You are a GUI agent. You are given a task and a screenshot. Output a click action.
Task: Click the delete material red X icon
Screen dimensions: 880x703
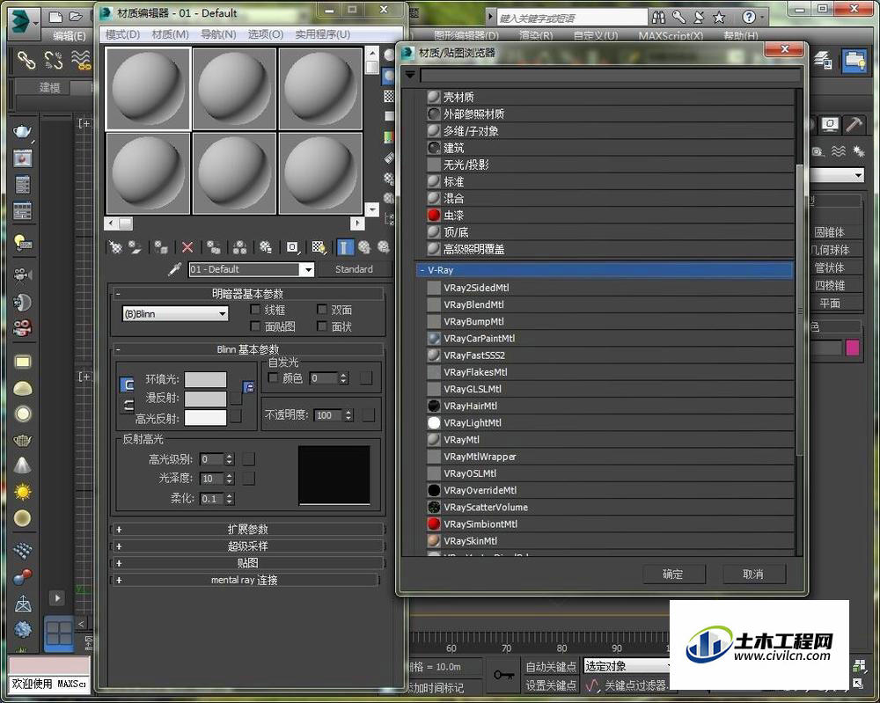point(187,247)
